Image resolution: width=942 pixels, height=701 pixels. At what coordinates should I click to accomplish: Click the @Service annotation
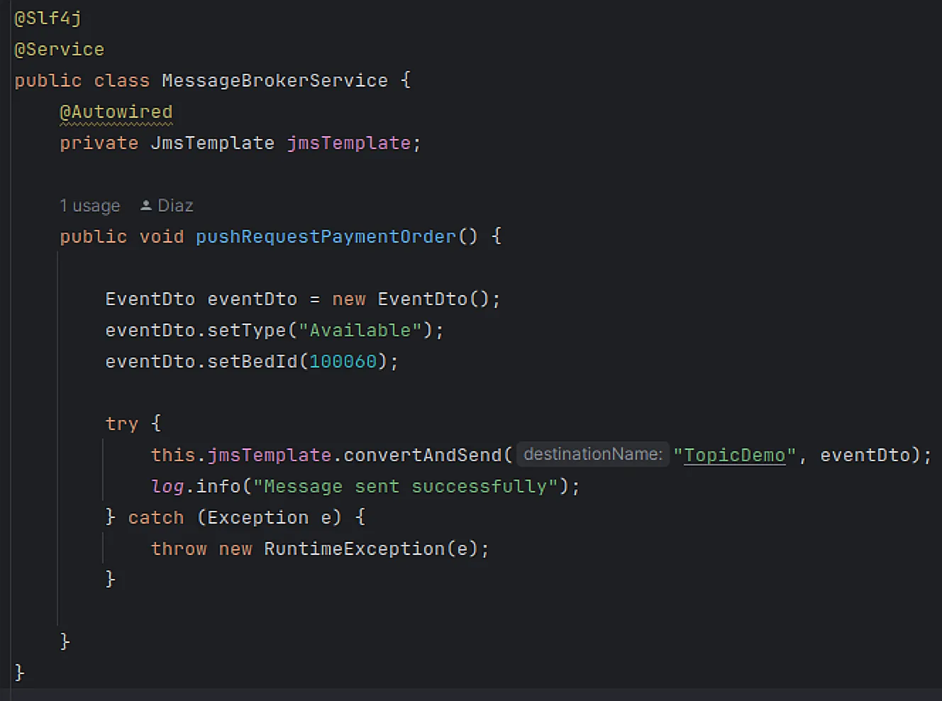59,50
